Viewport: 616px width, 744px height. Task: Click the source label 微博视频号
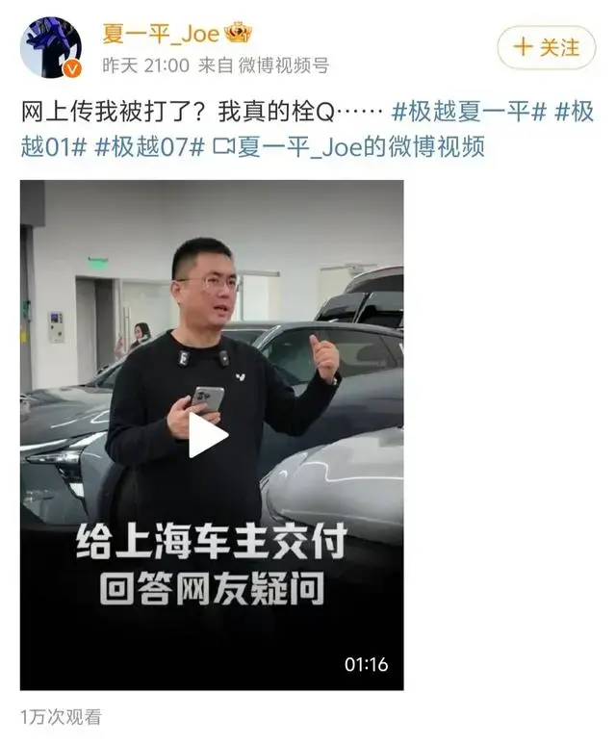[x=284, y=65]
